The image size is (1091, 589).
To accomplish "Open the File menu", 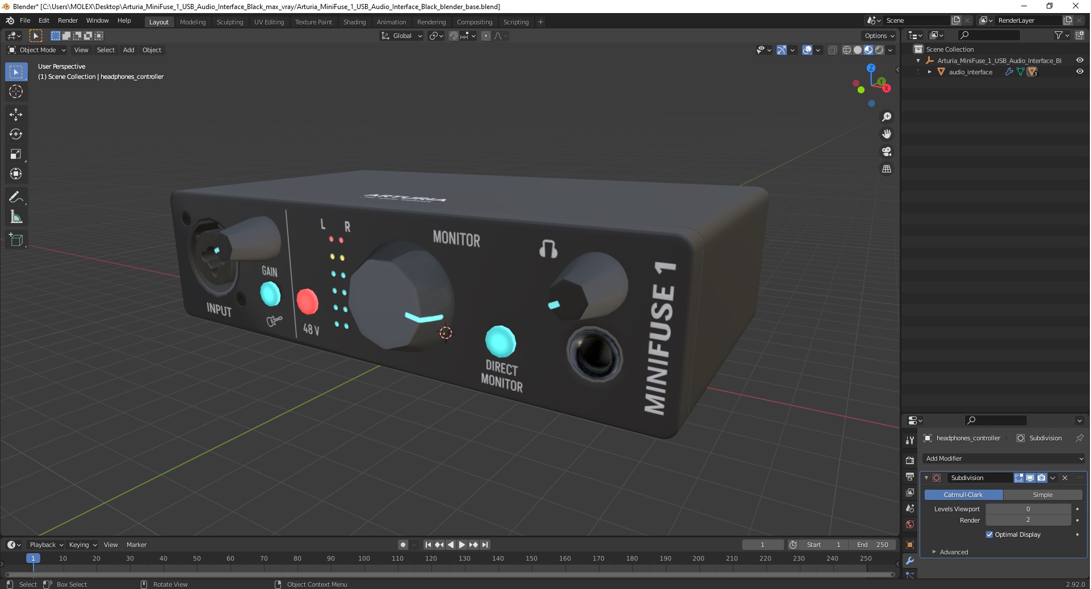I will click(x=25, y=20).
